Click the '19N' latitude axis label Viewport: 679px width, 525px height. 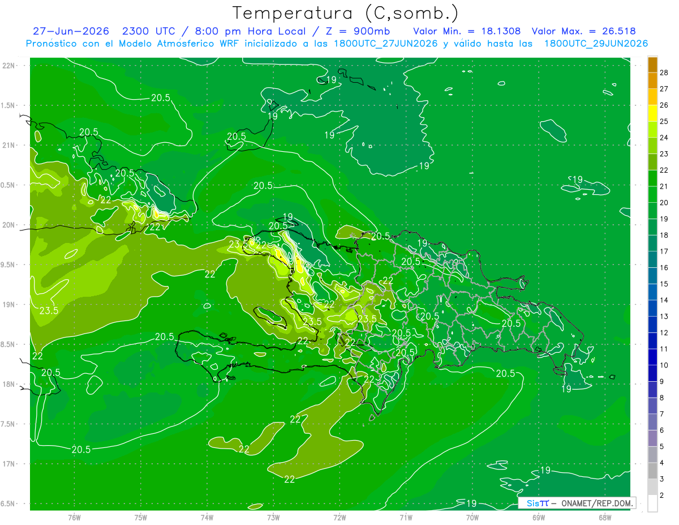click(x=10, y=304)
